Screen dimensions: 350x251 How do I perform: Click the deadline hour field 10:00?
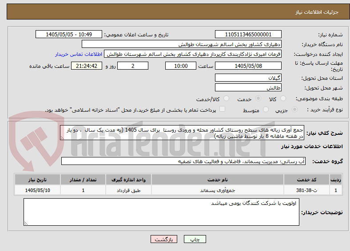point(181,66)
